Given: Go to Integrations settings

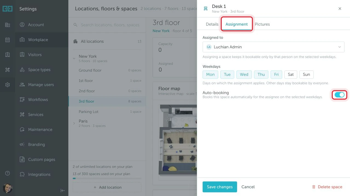Looking at the screenshot, I should [x=42, y=174].
